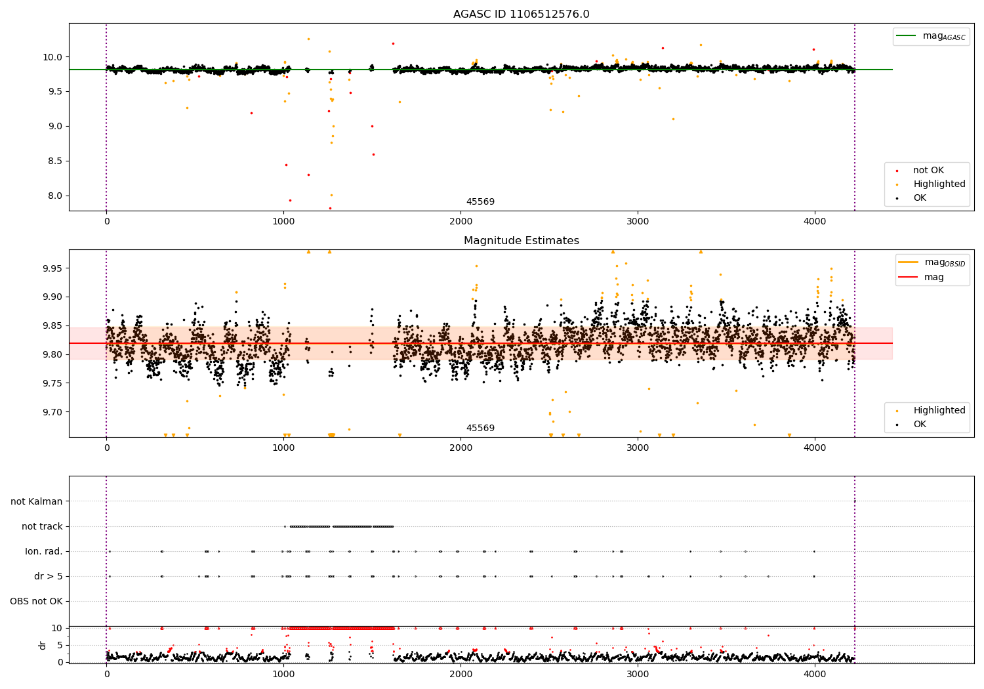This screenshot has height=689, width=984.
Task: Click y-axis tick label '9.75' on middle plot
Action: pyautogui.click(x=52, y=383)
